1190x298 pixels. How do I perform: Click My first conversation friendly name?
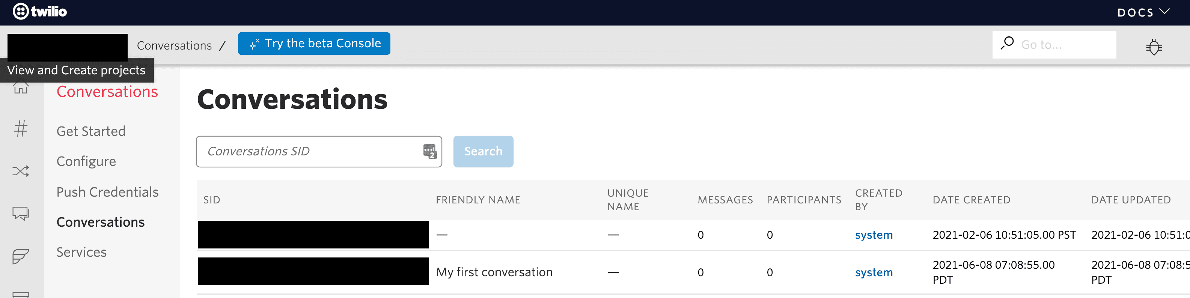click(x=494, y=272)
